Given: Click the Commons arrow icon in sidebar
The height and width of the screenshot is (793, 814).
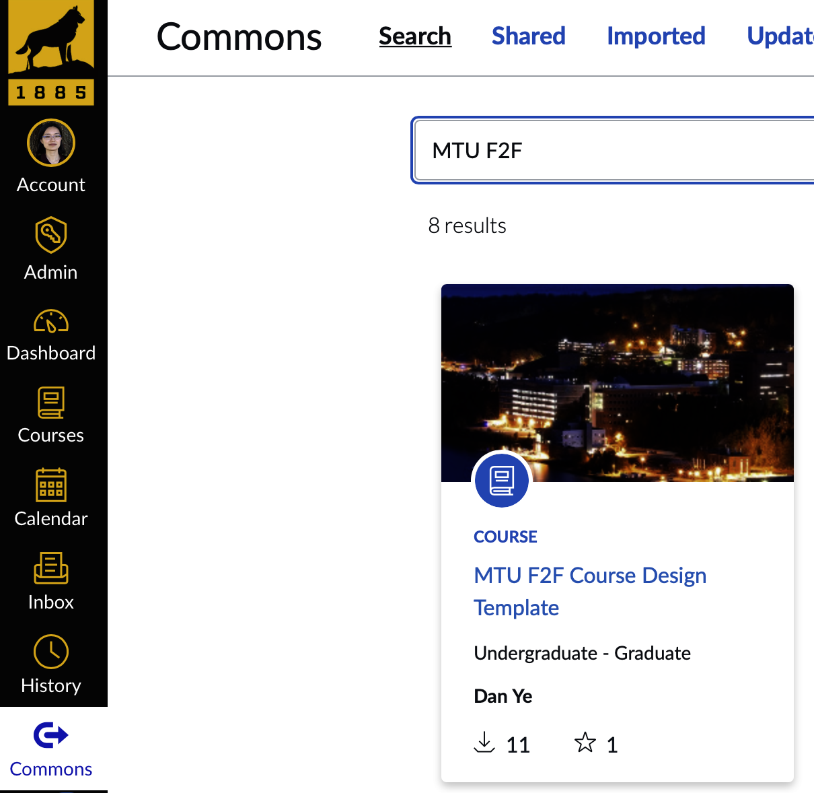Looking at the screenshot, I should (51, 735).
